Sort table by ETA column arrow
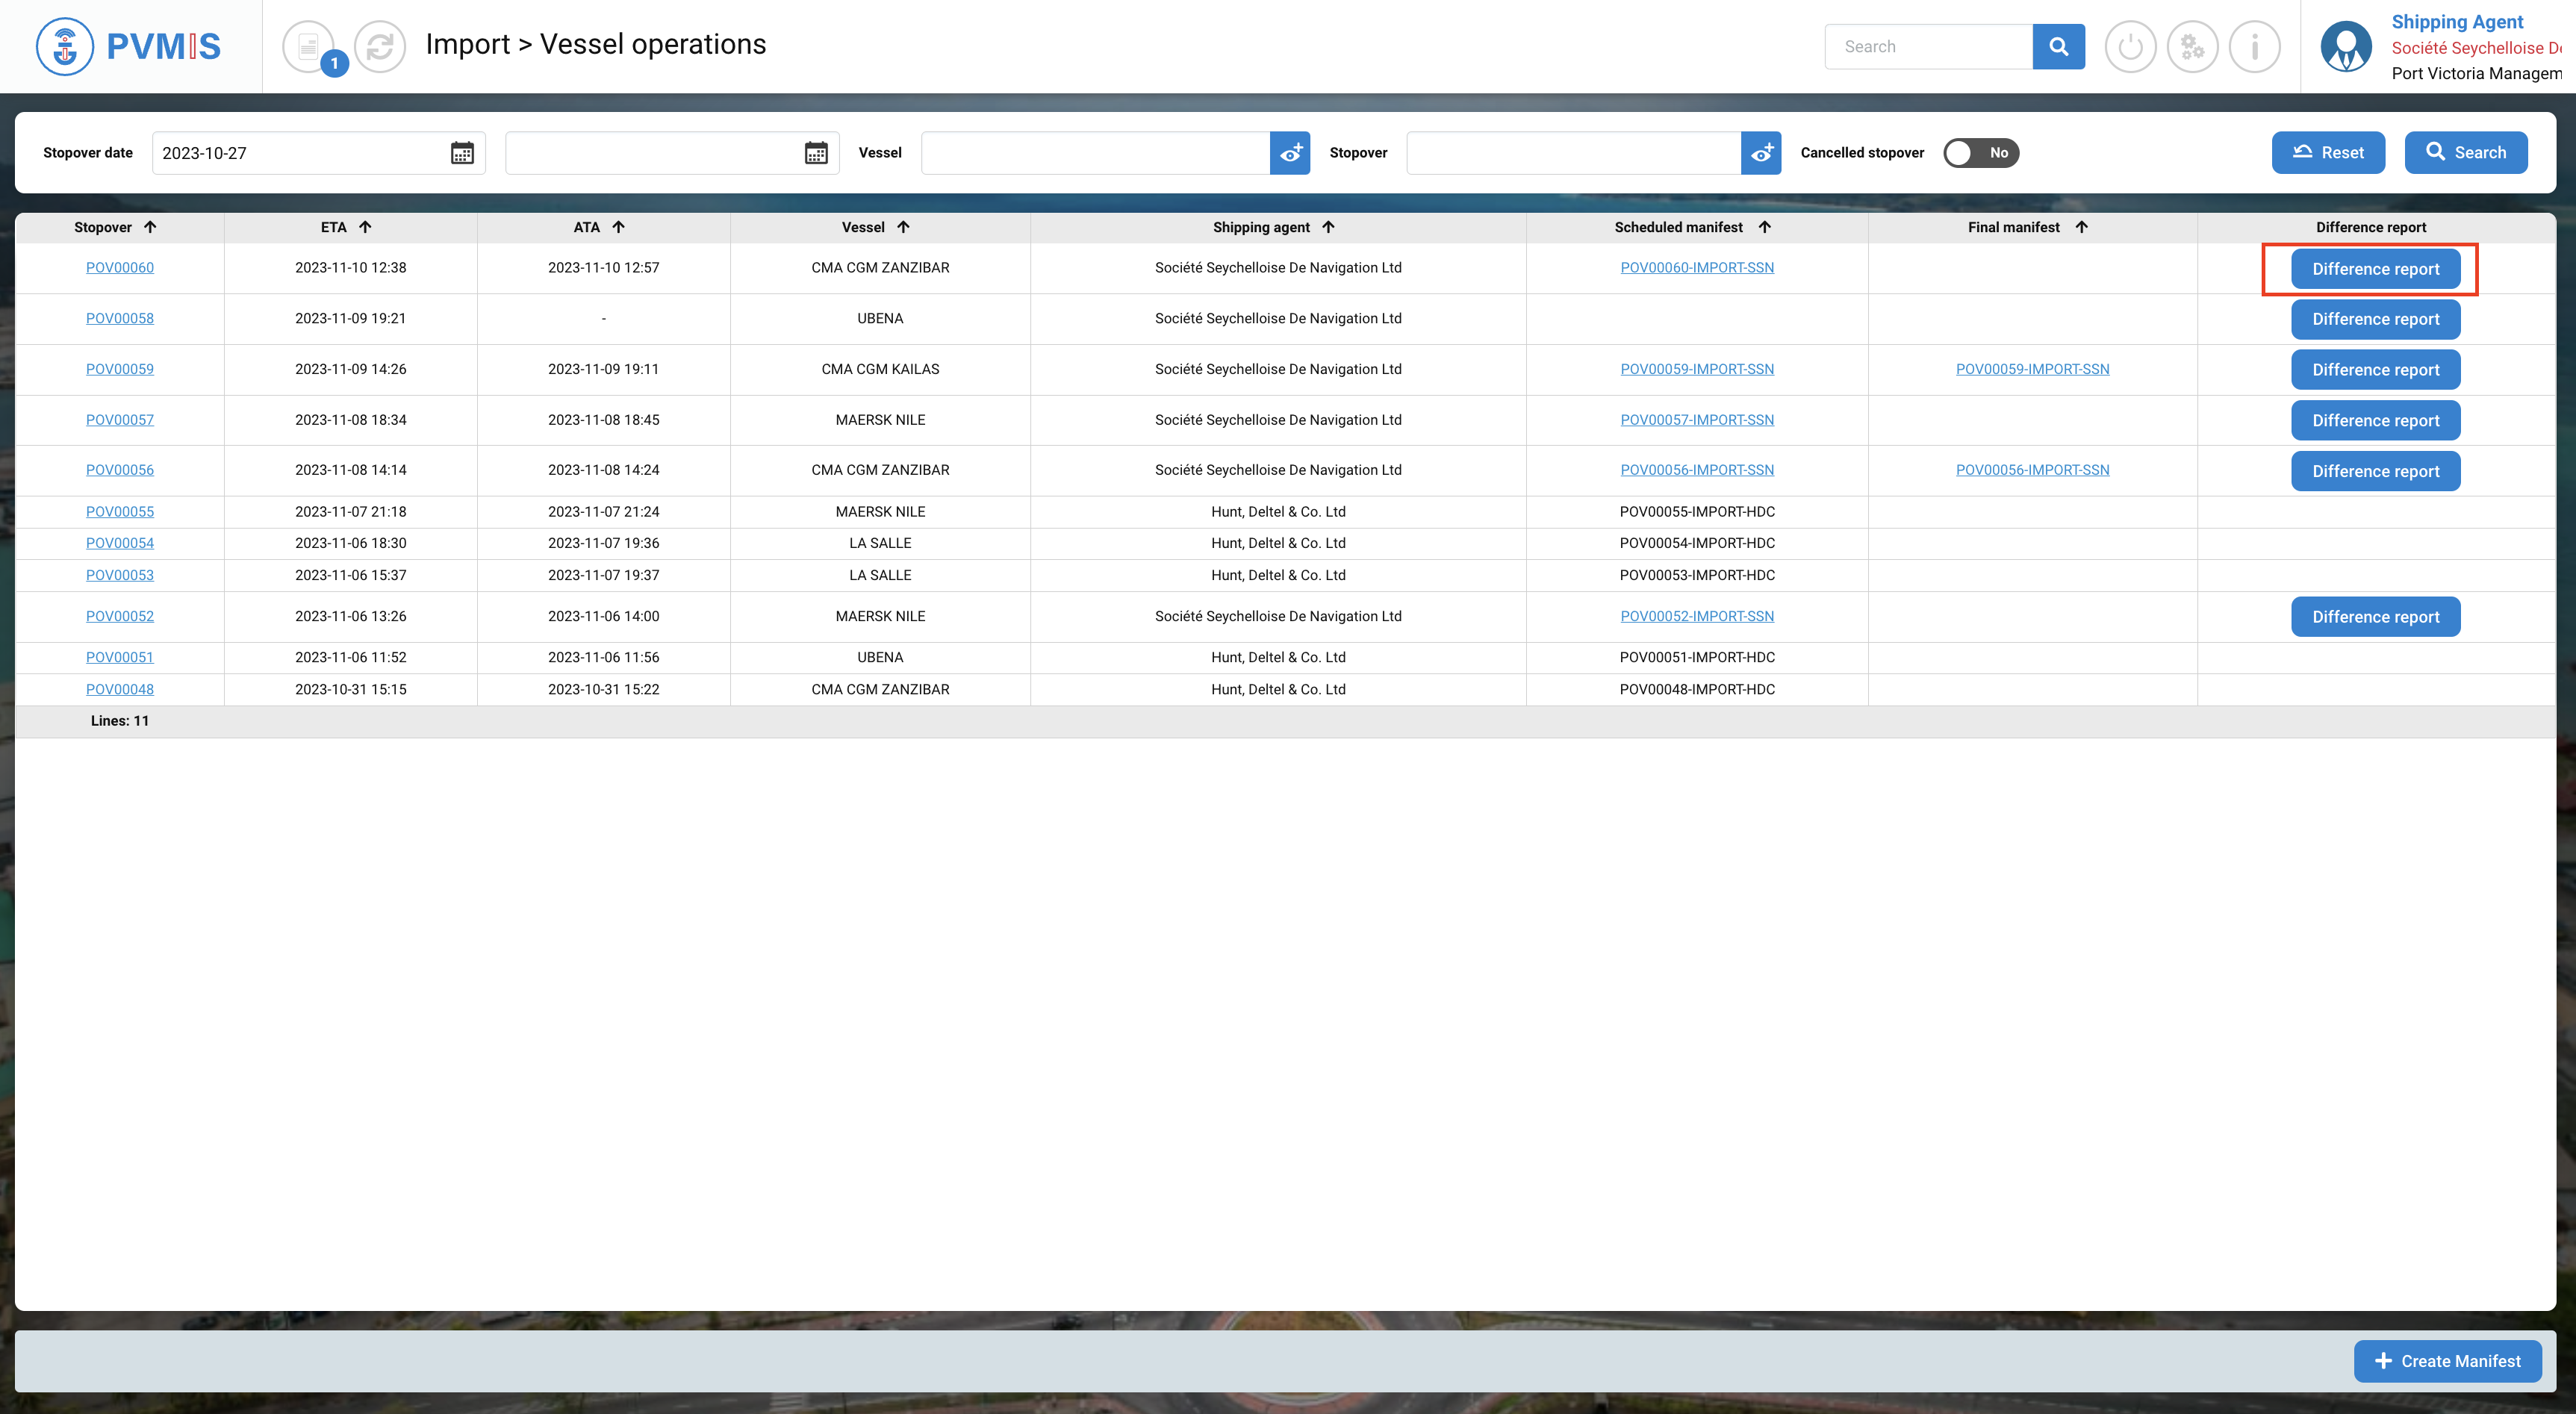 click(365, 227)
